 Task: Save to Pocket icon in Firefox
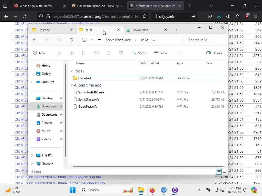(210, 16)
